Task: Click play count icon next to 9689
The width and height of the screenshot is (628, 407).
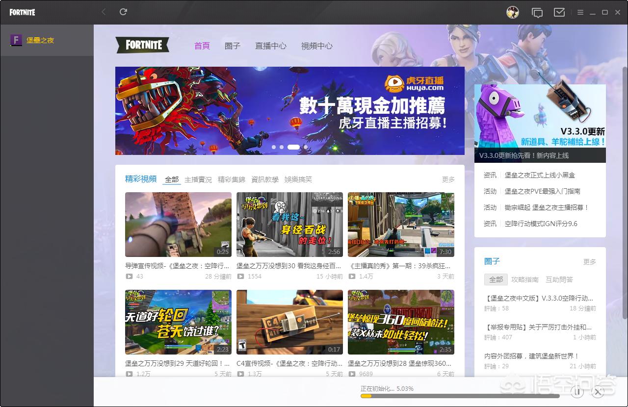Action: point(352,374)
